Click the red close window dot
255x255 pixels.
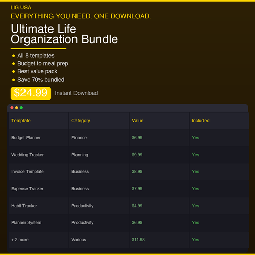click(x=12, y=108)
